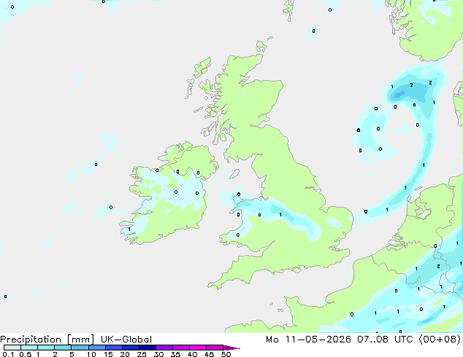Image resolution: width=463 pixels, height=357 pixels.
Task: Click the legend label '25'
Action: point(142,354)
